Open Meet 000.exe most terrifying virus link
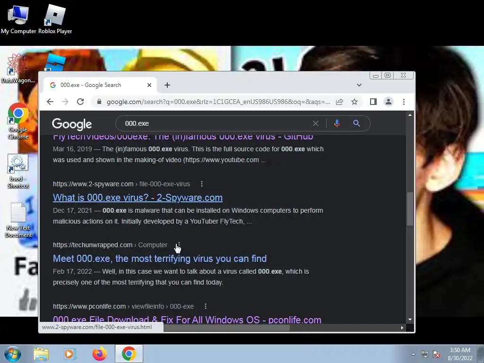This screenshot has height=363, width=484. (160, 259)
